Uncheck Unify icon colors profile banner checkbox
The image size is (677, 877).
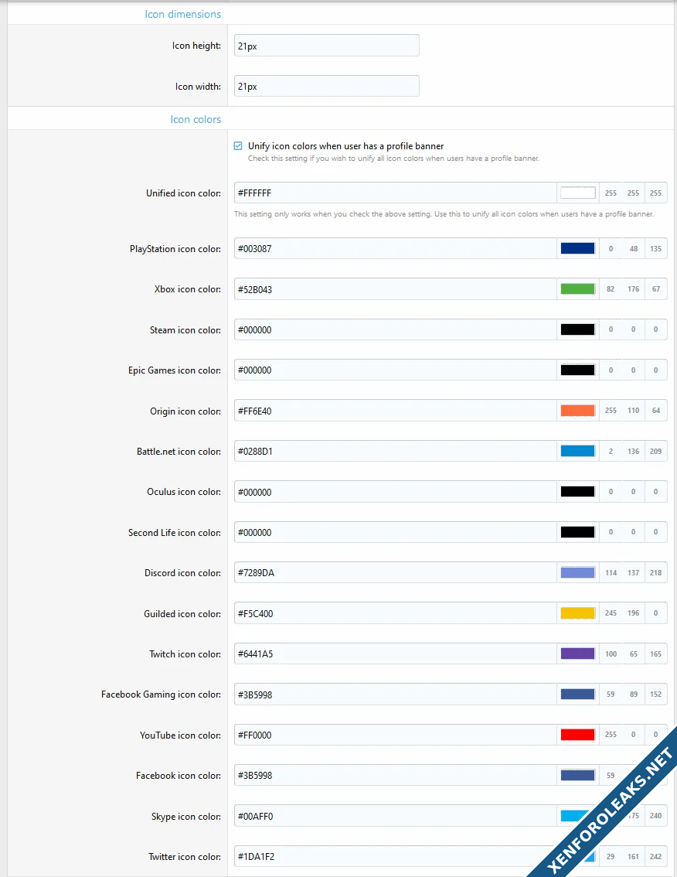(x=238, y=145)
